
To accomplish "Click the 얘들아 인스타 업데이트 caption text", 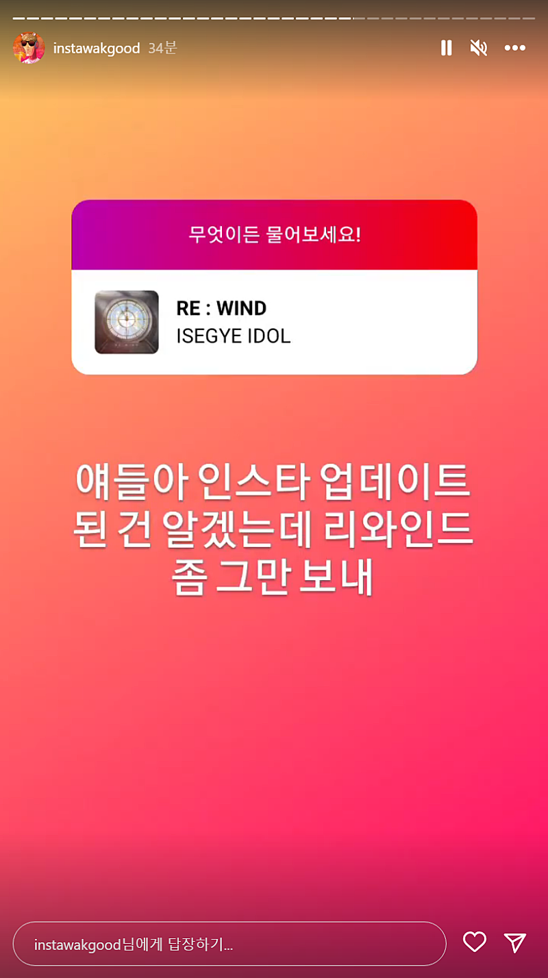I will [x=274, y=486].
